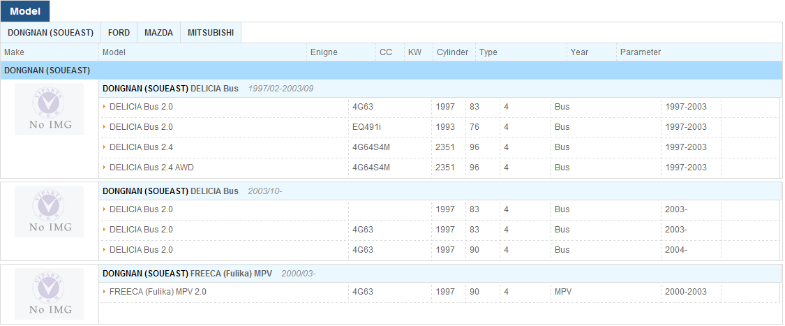Switch to MITSUBISHI make tab
This screenshot has height=326, width=785.
pos(211,33)
